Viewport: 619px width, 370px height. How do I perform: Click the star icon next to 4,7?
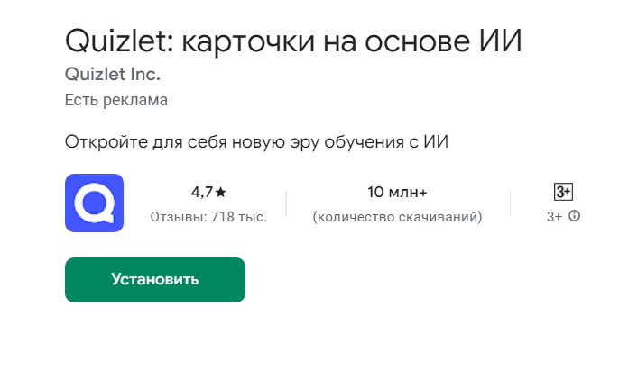[221, 193]
